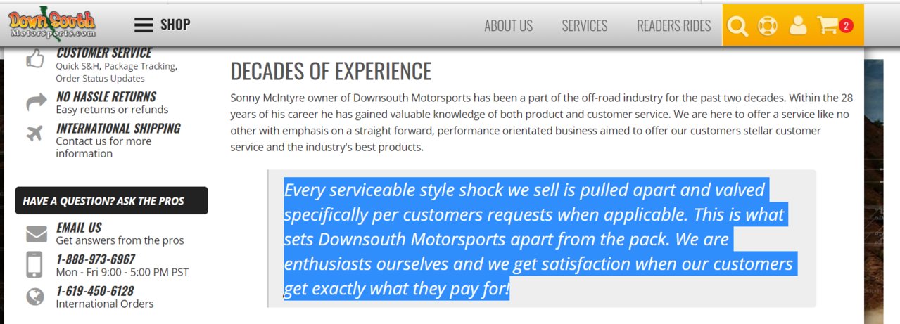
Task: Click the airplane international shipping icon
Action: click(34, 132)
